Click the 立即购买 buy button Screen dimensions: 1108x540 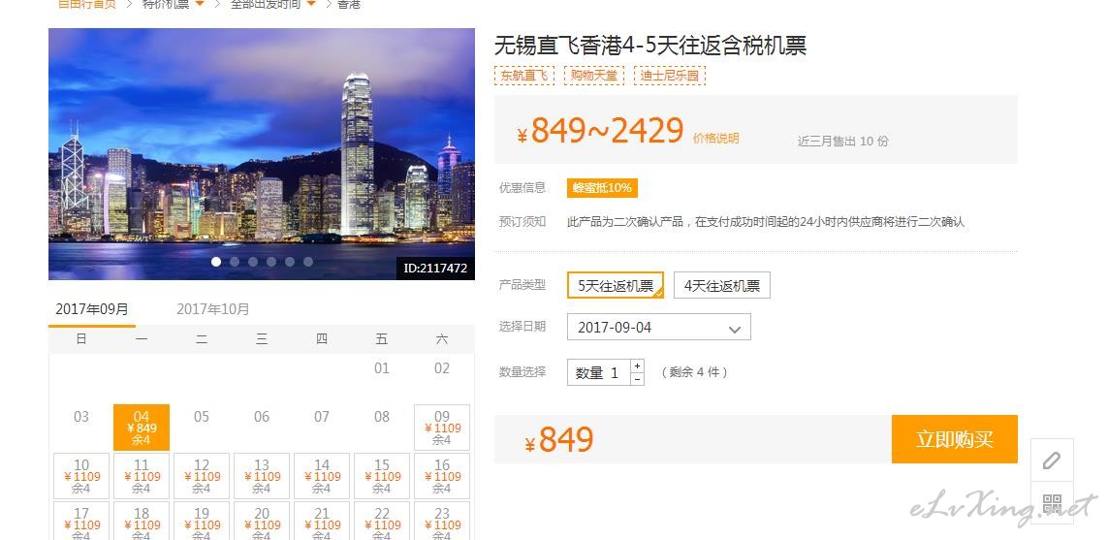coord(955,439)
